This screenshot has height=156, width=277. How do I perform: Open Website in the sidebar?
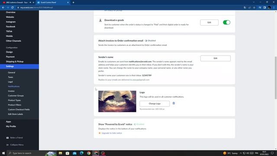coord(10,17)
